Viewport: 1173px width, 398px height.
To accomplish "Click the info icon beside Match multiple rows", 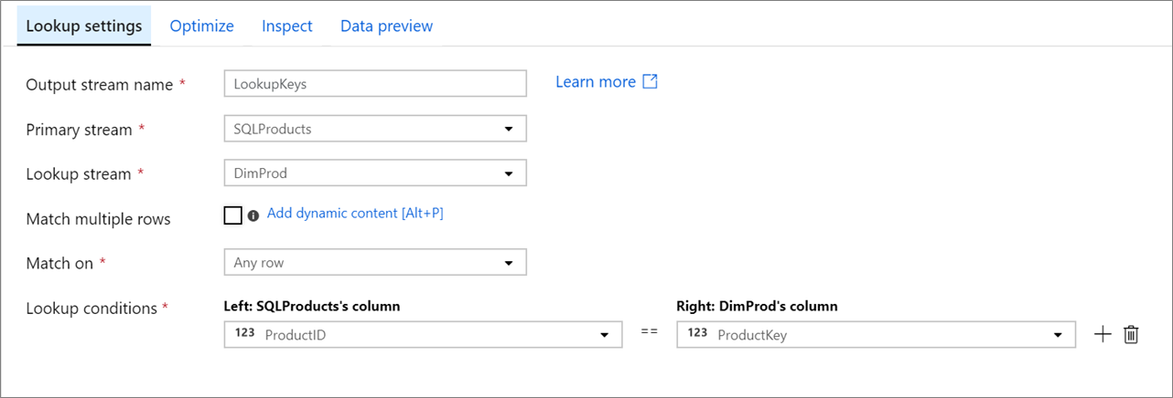I will click(253, 215).
